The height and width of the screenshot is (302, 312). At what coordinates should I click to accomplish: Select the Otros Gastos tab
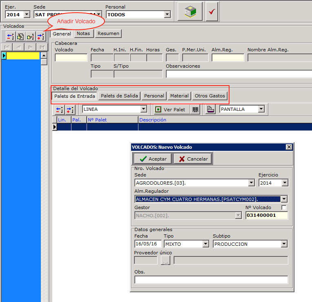[209, 96]
